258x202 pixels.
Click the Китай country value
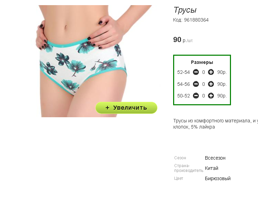pos(211,168)
